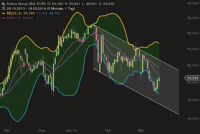The width and height of the screenshot is (200, 134).
Task: Click the open value O: 50,190
Action: point(55,4)
